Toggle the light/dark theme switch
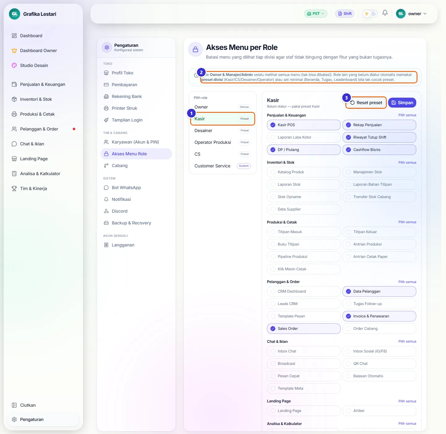 370,14
